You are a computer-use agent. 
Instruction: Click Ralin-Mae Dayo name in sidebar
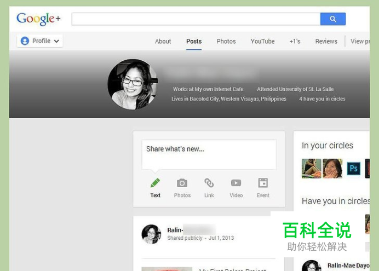pyautogui.click(x=348, y=266)
